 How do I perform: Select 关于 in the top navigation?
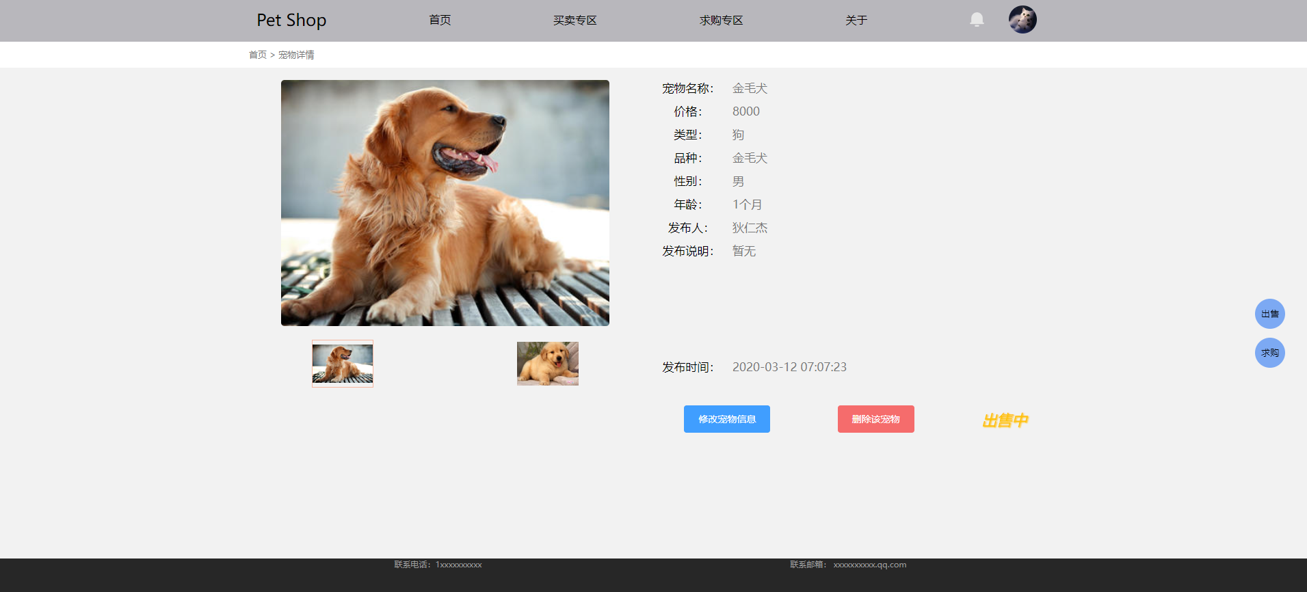pyautogui.click(x=856, y=21)
